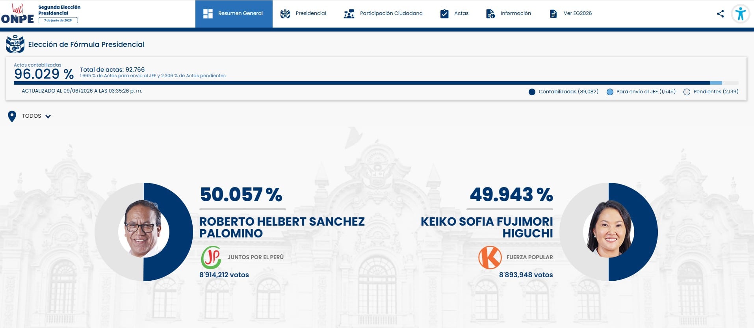
Task: Open the Presidencial tab
Action: [303, 14]
